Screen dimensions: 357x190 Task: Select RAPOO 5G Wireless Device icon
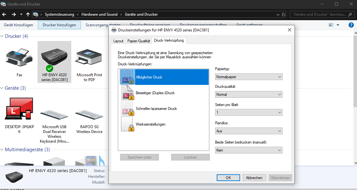[89, 115]
